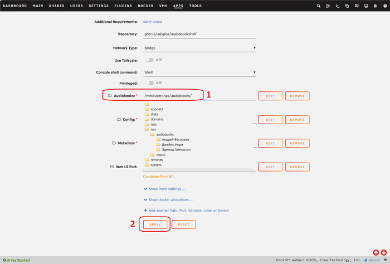Open the Network Type dropdown
This screenshot has height=264, width=390.
199,48
